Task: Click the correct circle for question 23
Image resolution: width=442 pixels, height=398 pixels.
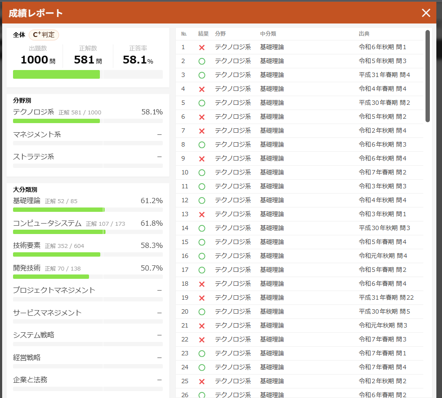Action: (x=202, y=354)
